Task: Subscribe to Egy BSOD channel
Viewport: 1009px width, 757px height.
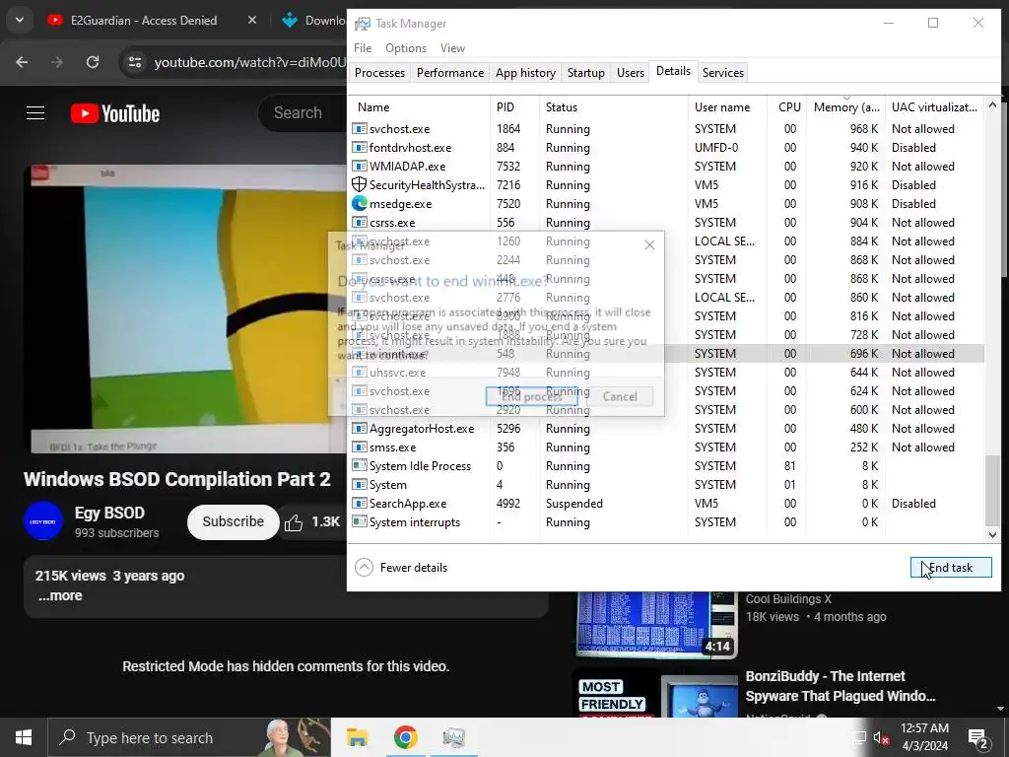Action: coord(233,522)
